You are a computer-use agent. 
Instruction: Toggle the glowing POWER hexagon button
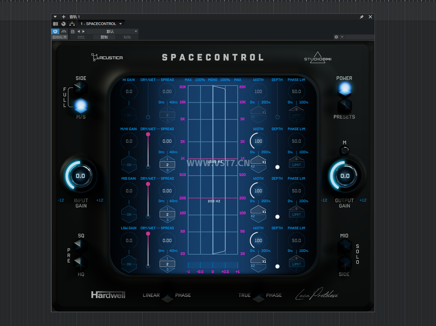[x=345, y=88]
